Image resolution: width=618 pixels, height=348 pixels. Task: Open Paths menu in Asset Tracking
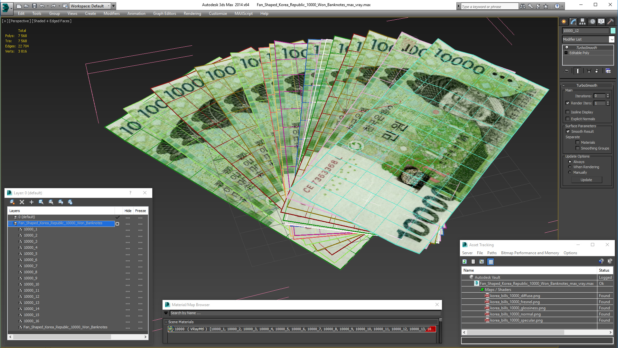tap(492, 253)
